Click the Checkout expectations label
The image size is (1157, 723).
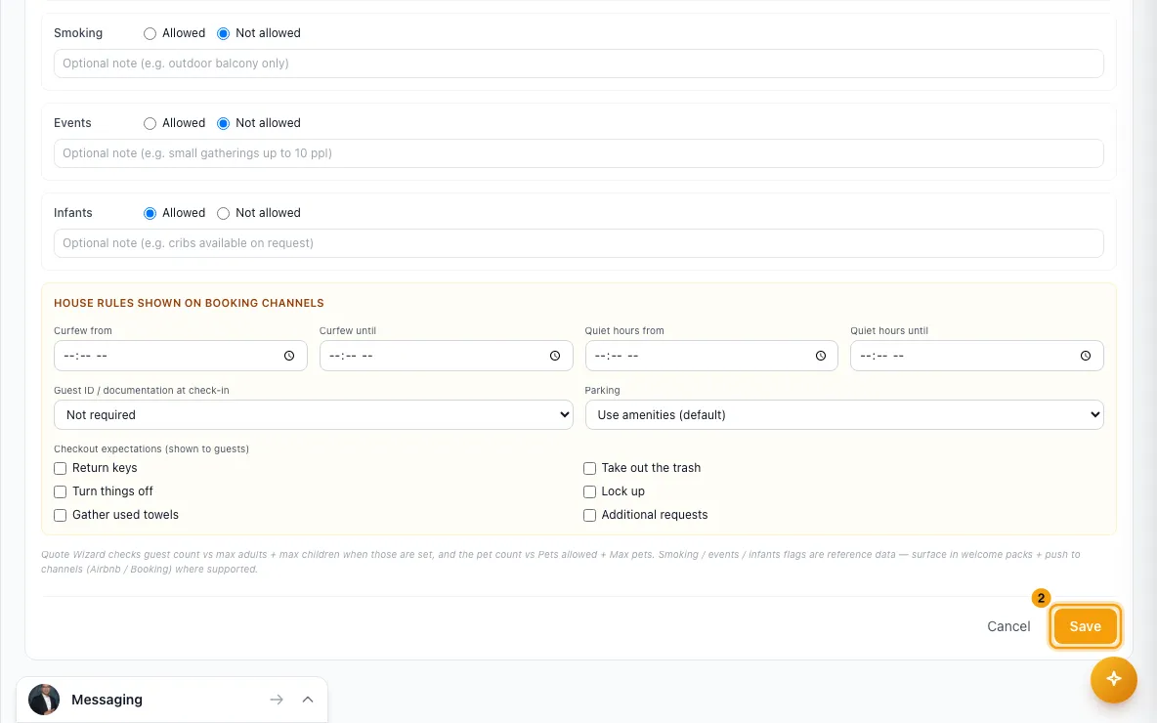coord(151,448)
